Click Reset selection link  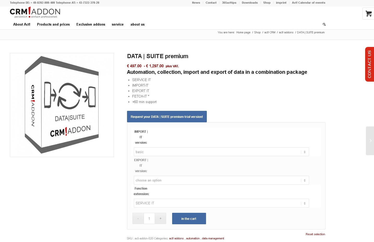[x=315, y=234]
